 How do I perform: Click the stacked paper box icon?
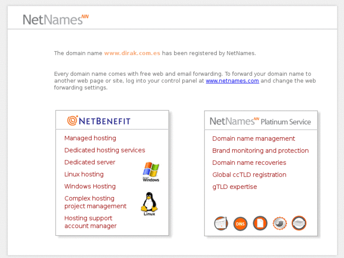click(x=299, y=223)
